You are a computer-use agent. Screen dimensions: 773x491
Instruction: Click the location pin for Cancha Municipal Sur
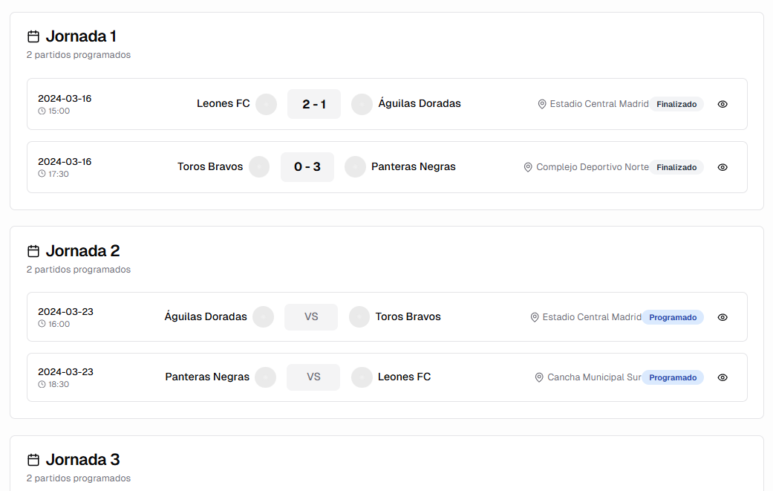click(x=539, y=377)
